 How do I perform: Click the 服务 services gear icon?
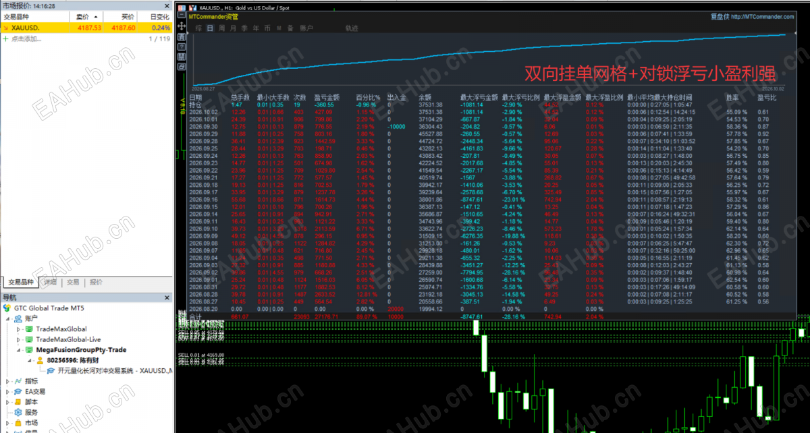[x=18, y=412]
